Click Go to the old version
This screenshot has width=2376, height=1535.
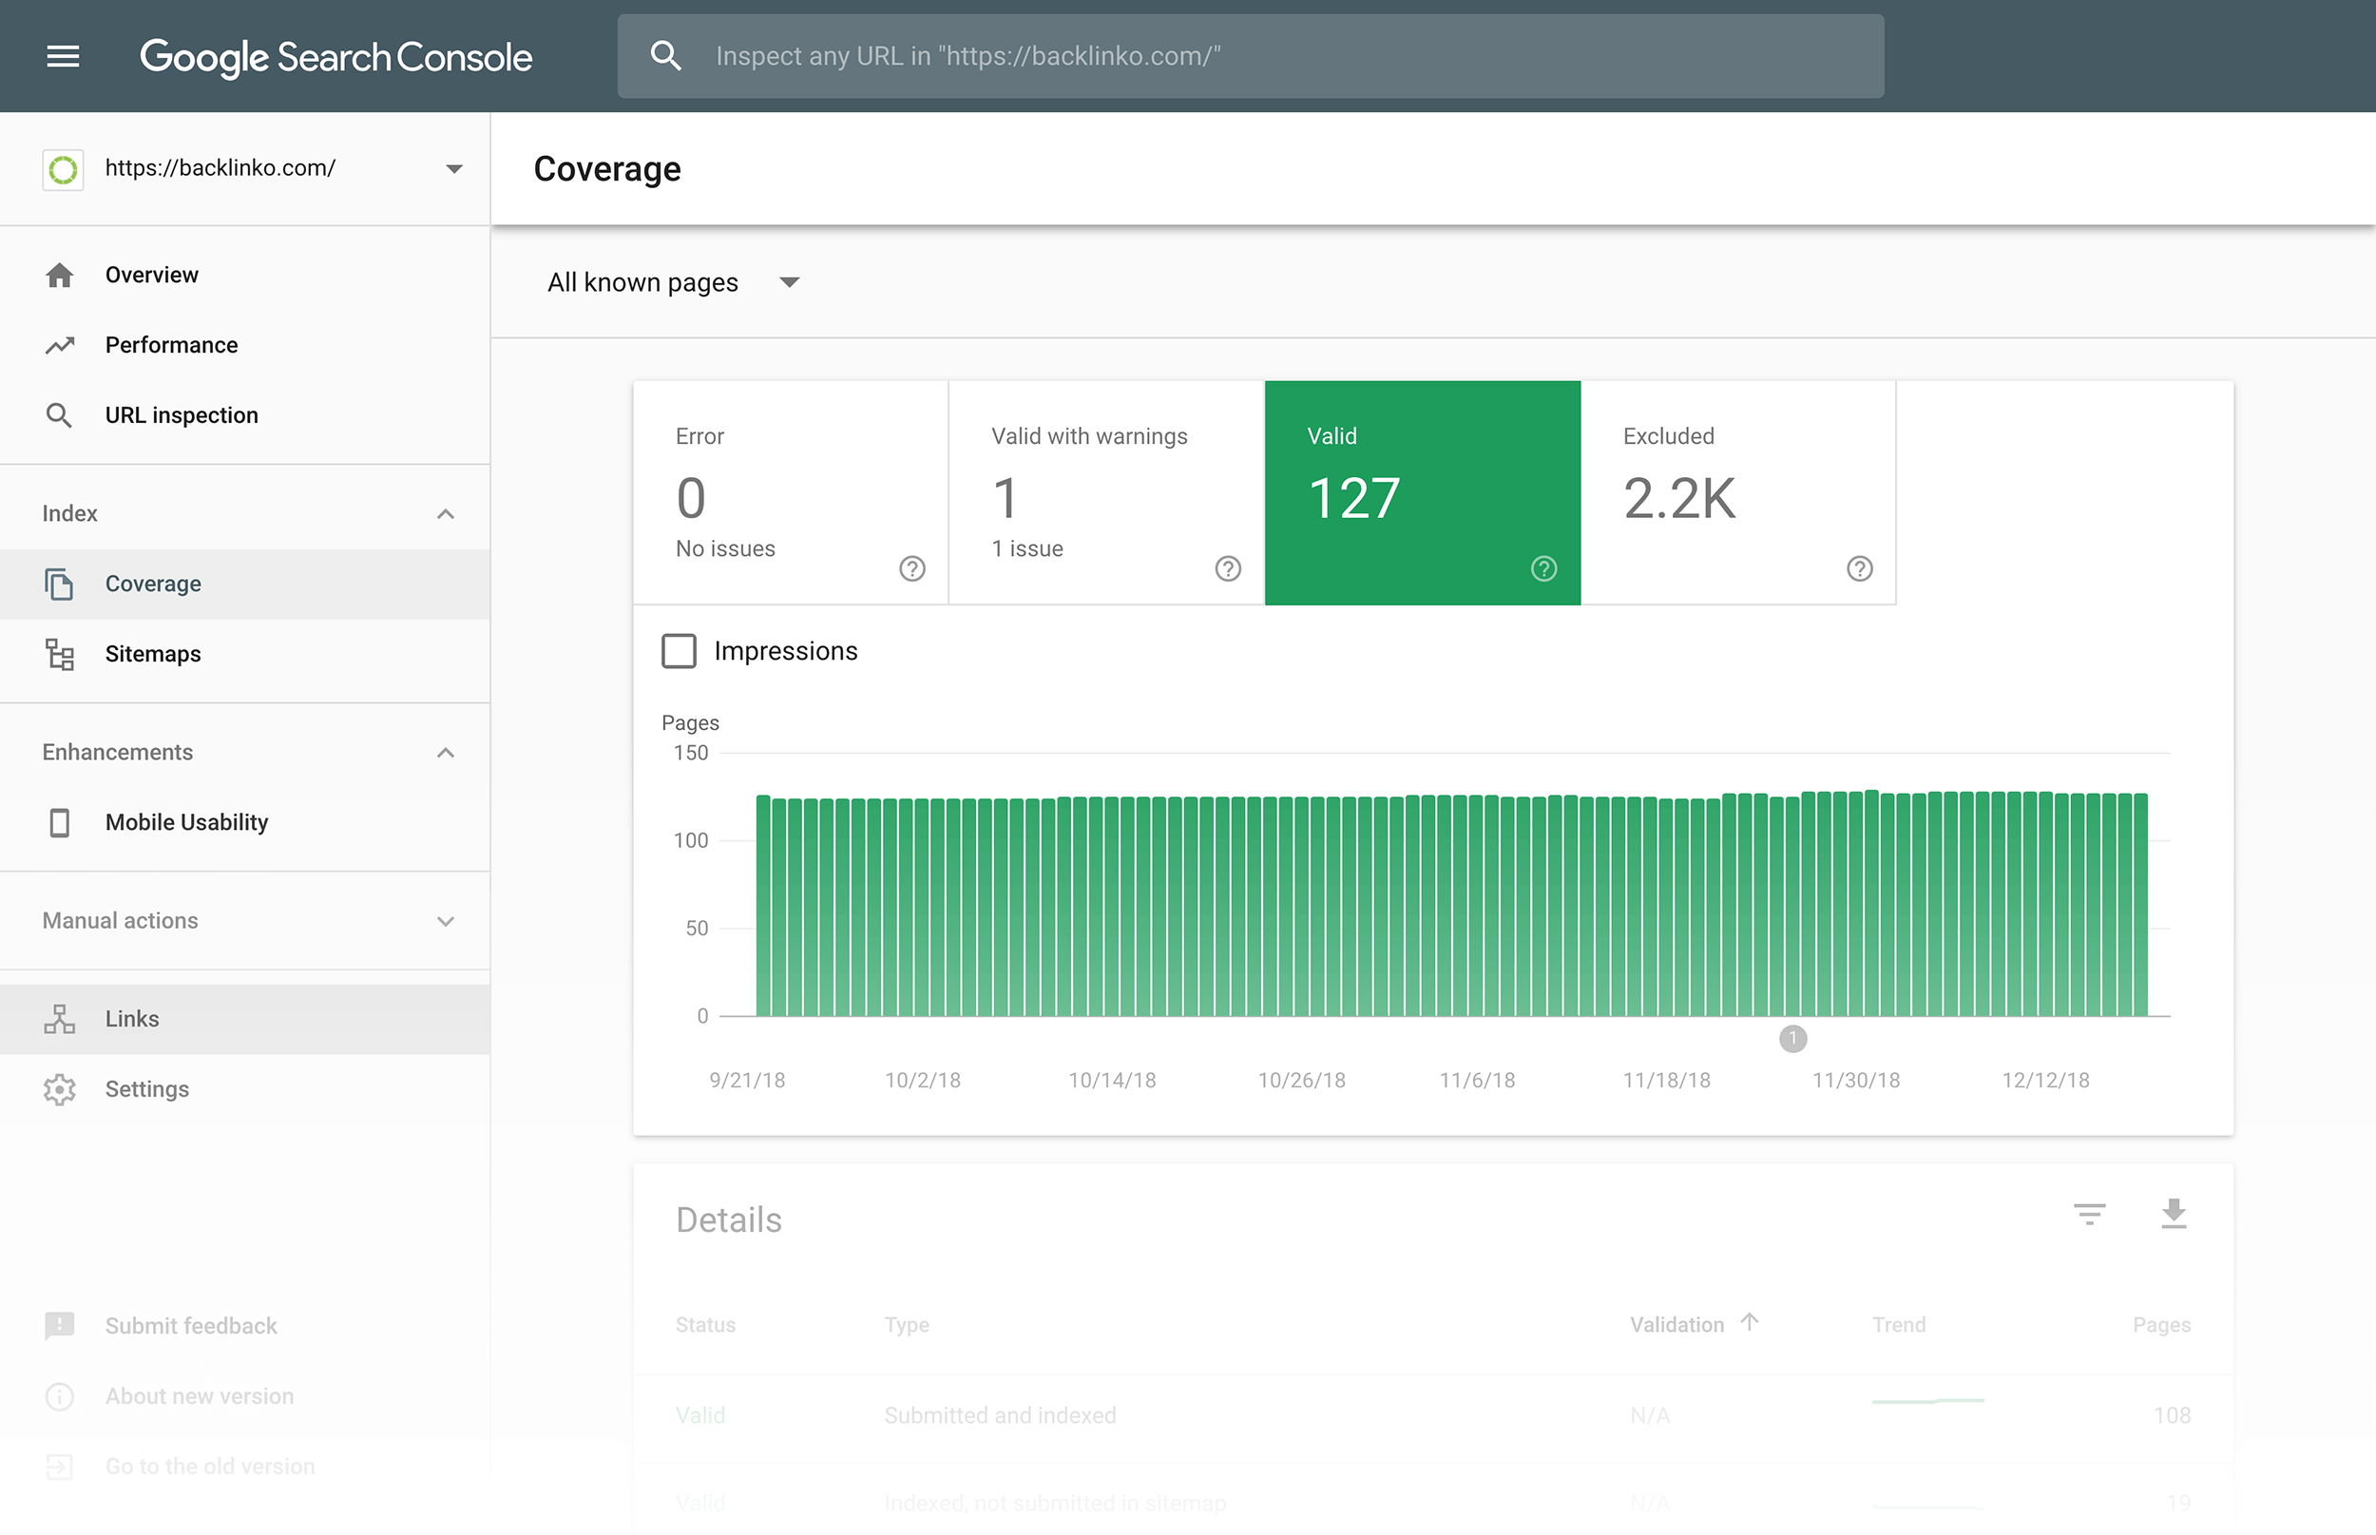coord(210,1467)
